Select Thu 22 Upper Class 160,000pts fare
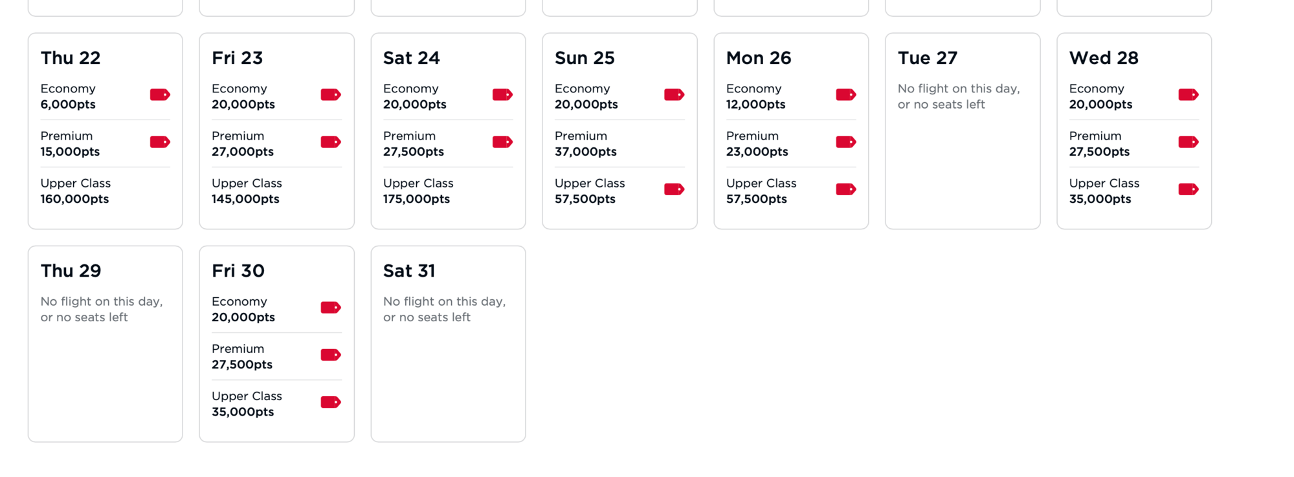This screenshot has width=1294, height=477. click(x=75, y=191)
